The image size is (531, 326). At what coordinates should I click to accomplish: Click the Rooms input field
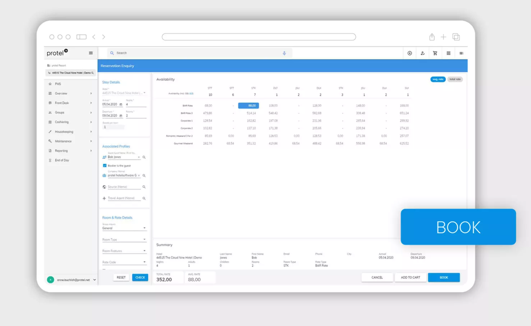136,116
